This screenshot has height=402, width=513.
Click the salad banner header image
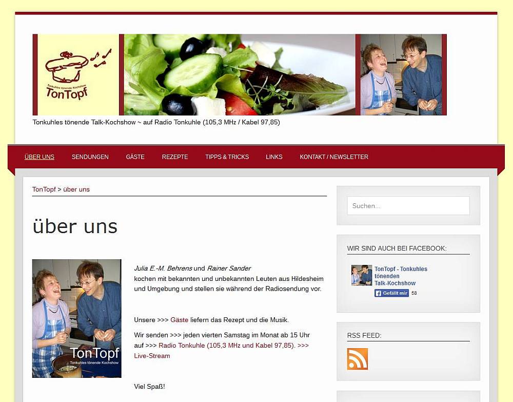click(240, 74)
